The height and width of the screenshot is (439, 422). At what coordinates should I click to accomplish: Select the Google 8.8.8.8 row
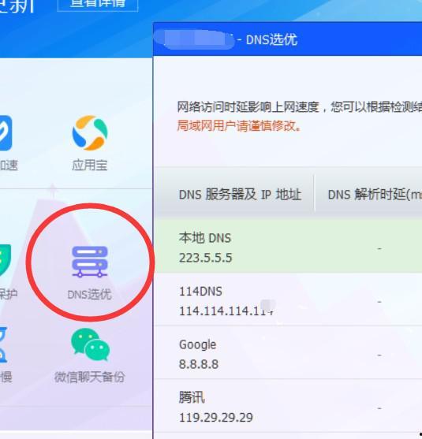(288, 353)
